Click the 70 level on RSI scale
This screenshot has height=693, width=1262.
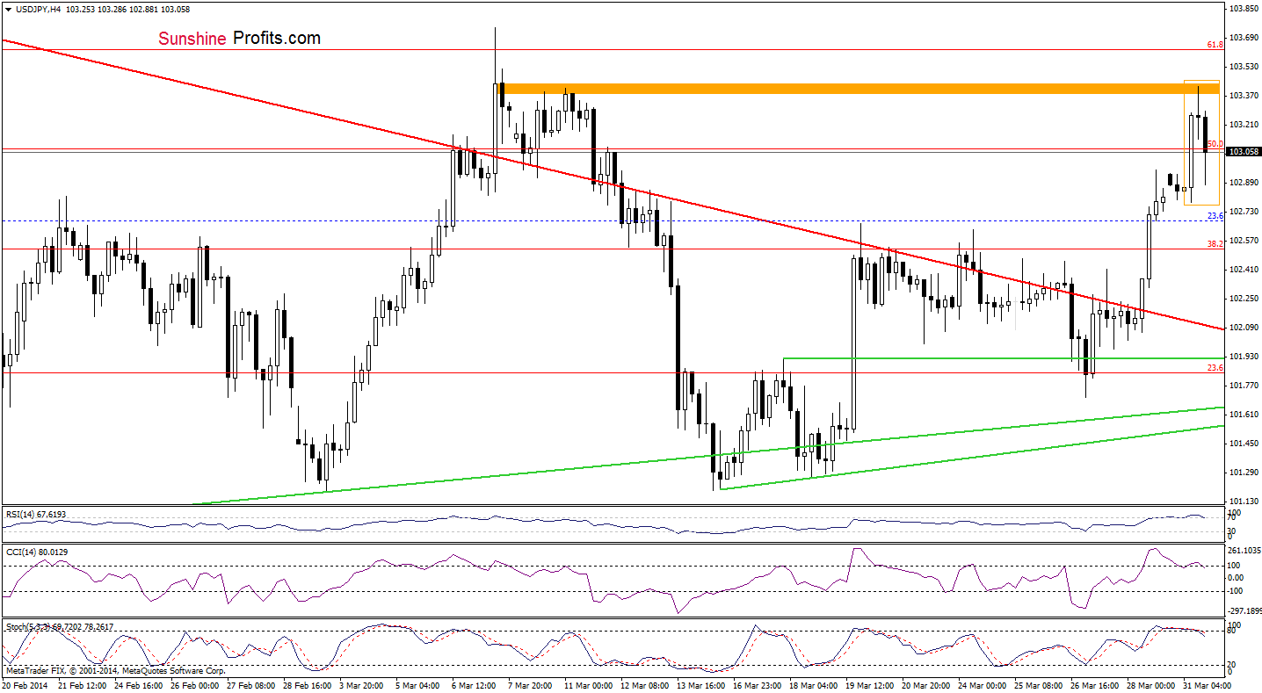coord(1233,518)
